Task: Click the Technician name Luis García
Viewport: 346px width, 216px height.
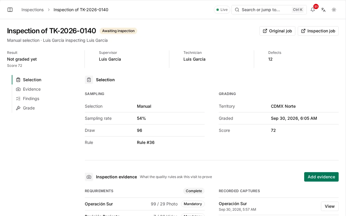Action: 194,59
